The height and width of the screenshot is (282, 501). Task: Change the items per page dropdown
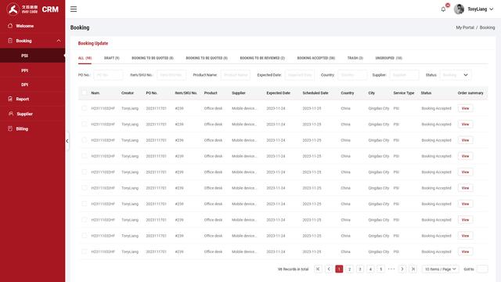[x=440, y=269]
